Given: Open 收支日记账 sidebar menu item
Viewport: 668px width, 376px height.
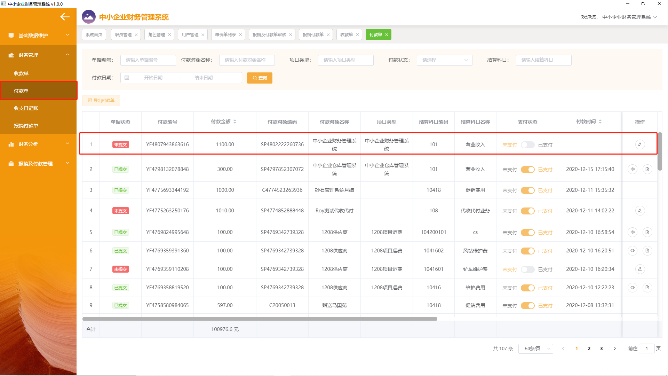Looking at the screenshot, I should tap(26, 108).
